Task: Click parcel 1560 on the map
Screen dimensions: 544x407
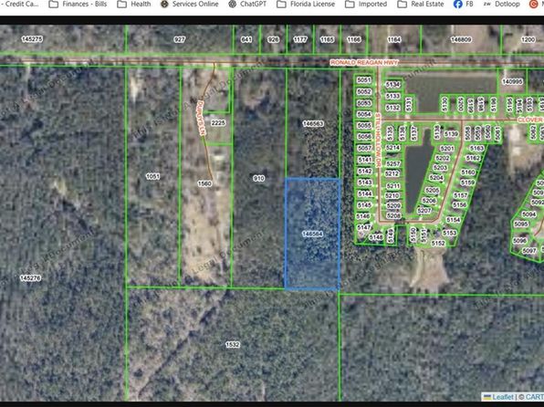Action: click(x=204, y=183)
